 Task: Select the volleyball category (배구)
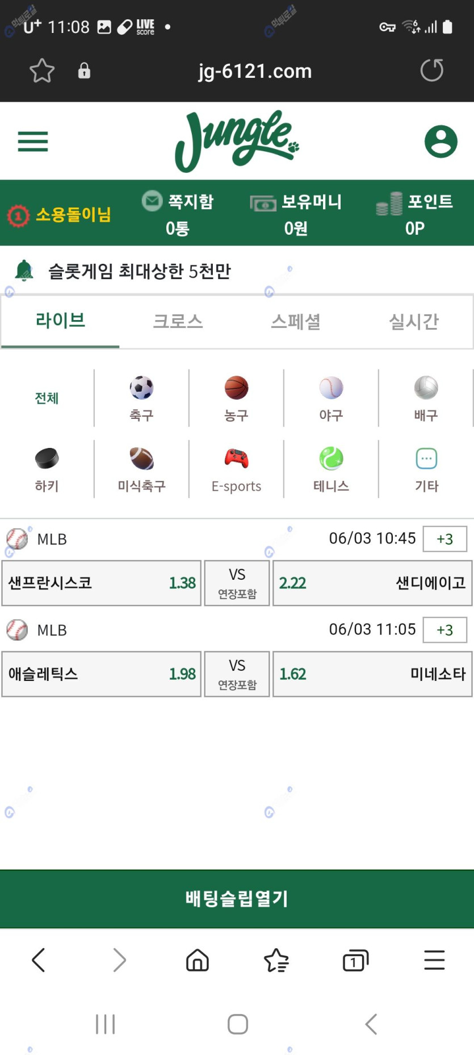tap(426, 398)
